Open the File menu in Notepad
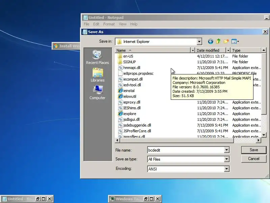The height and width of the screenshot is (203, 270). pyautogui.click(x=86, y=24)
